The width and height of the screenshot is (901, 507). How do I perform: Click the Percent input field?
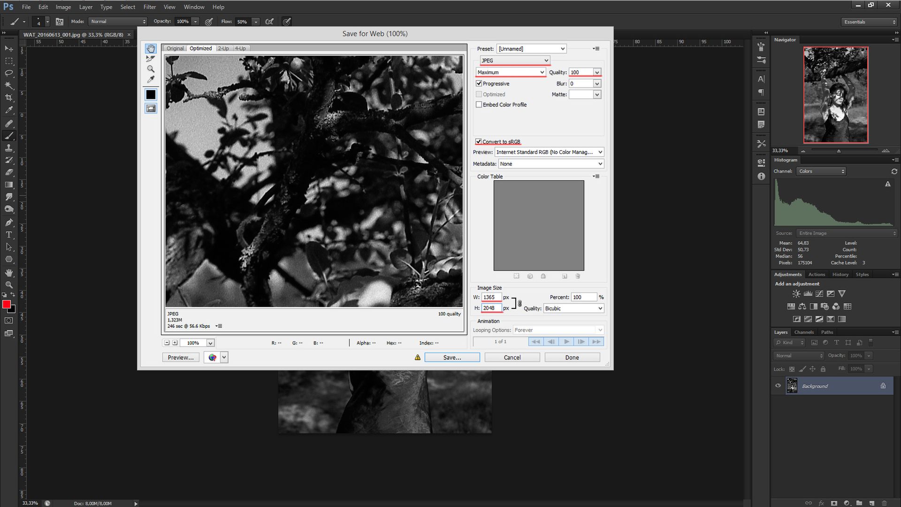tap(584, 297)
